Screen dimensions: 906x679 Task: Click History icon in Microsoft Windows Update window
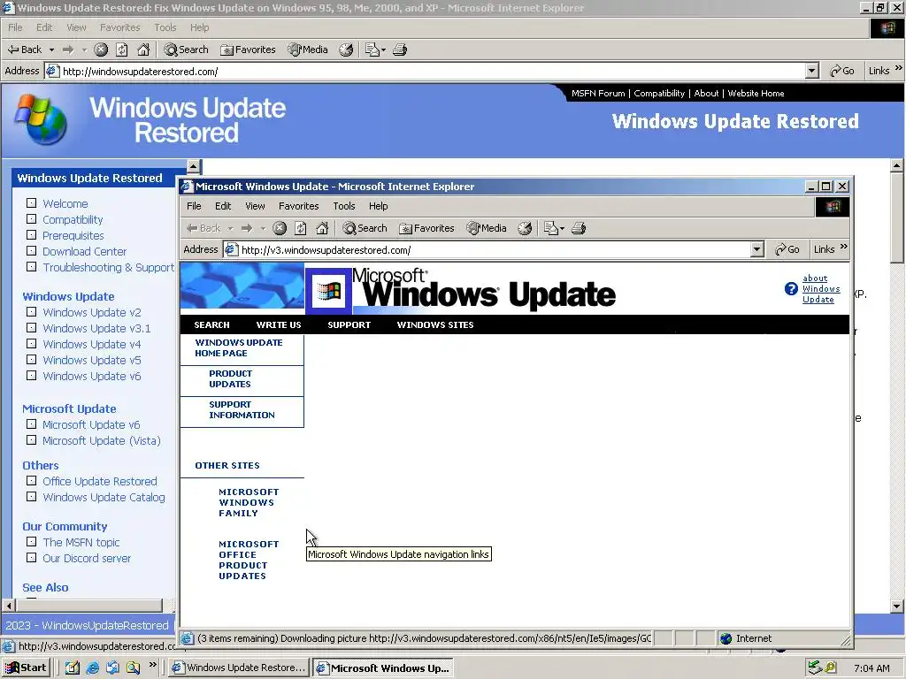525,228
